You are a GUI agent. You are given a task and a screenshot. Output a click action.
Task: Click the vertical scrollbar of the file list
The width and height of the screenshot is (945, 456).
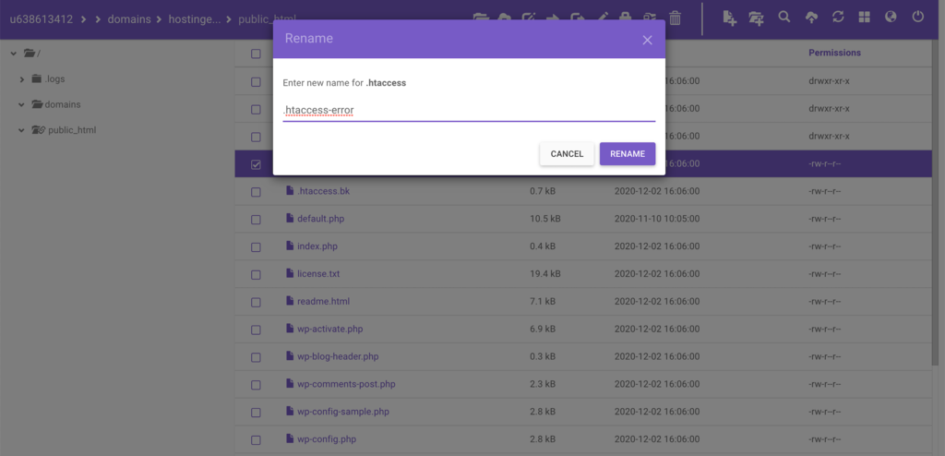936,205
